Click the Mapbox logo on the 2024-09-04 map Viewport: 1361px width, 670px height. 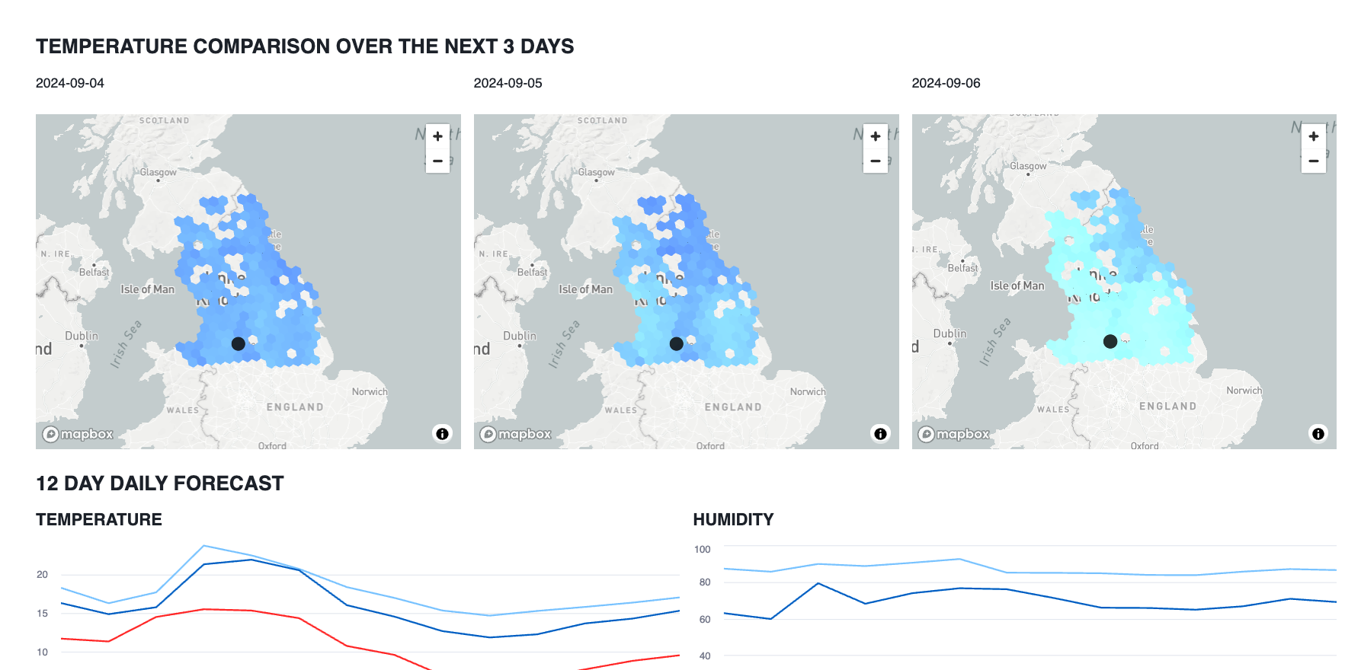[78, 434]
